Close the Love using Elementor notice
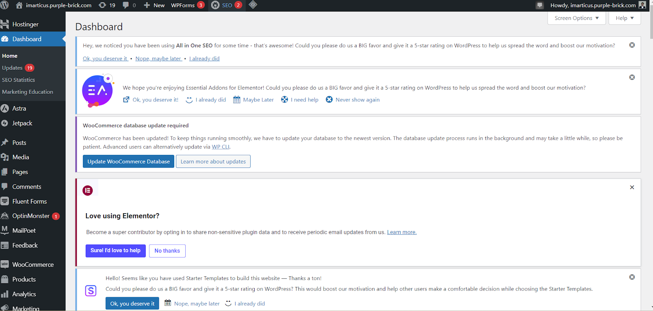Image resolution: width=653 pixels, height=311 pixels. point(632,187)
